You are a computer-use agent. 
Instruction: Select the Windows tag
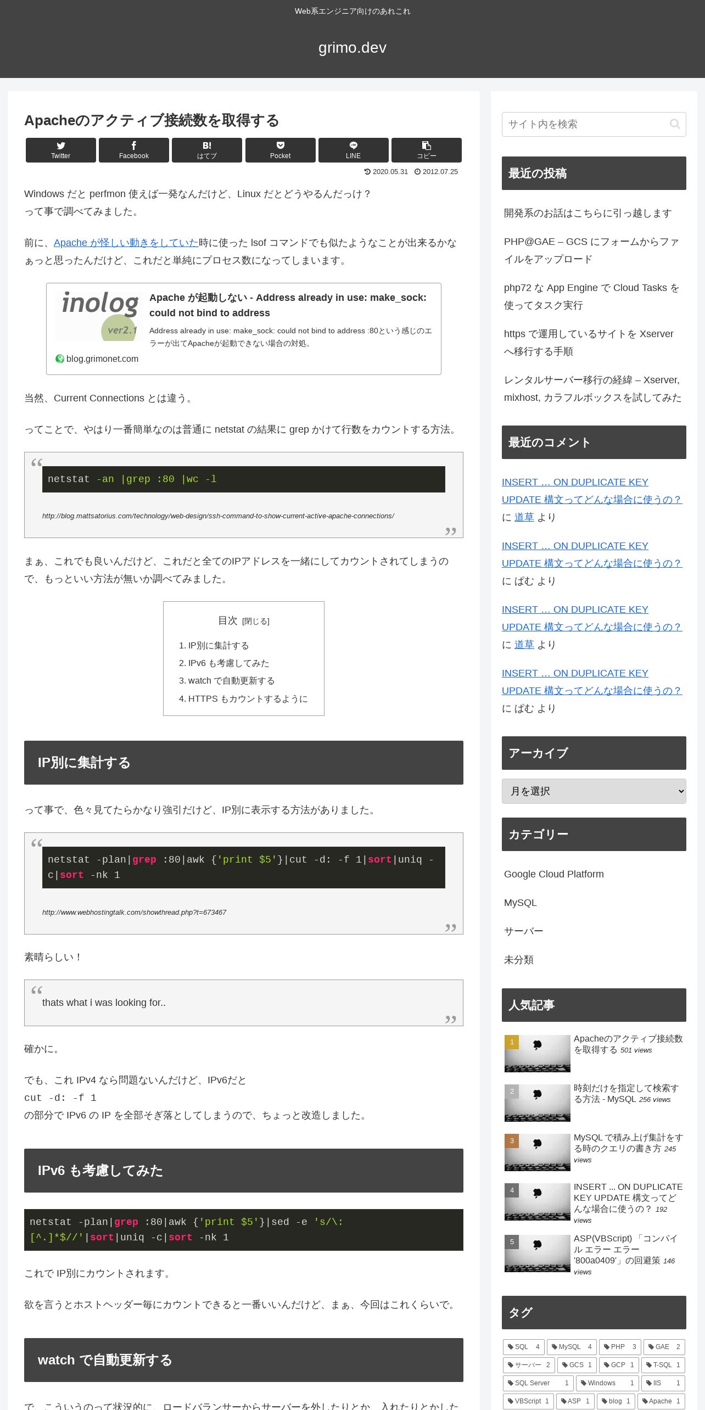coord(607,1383)
